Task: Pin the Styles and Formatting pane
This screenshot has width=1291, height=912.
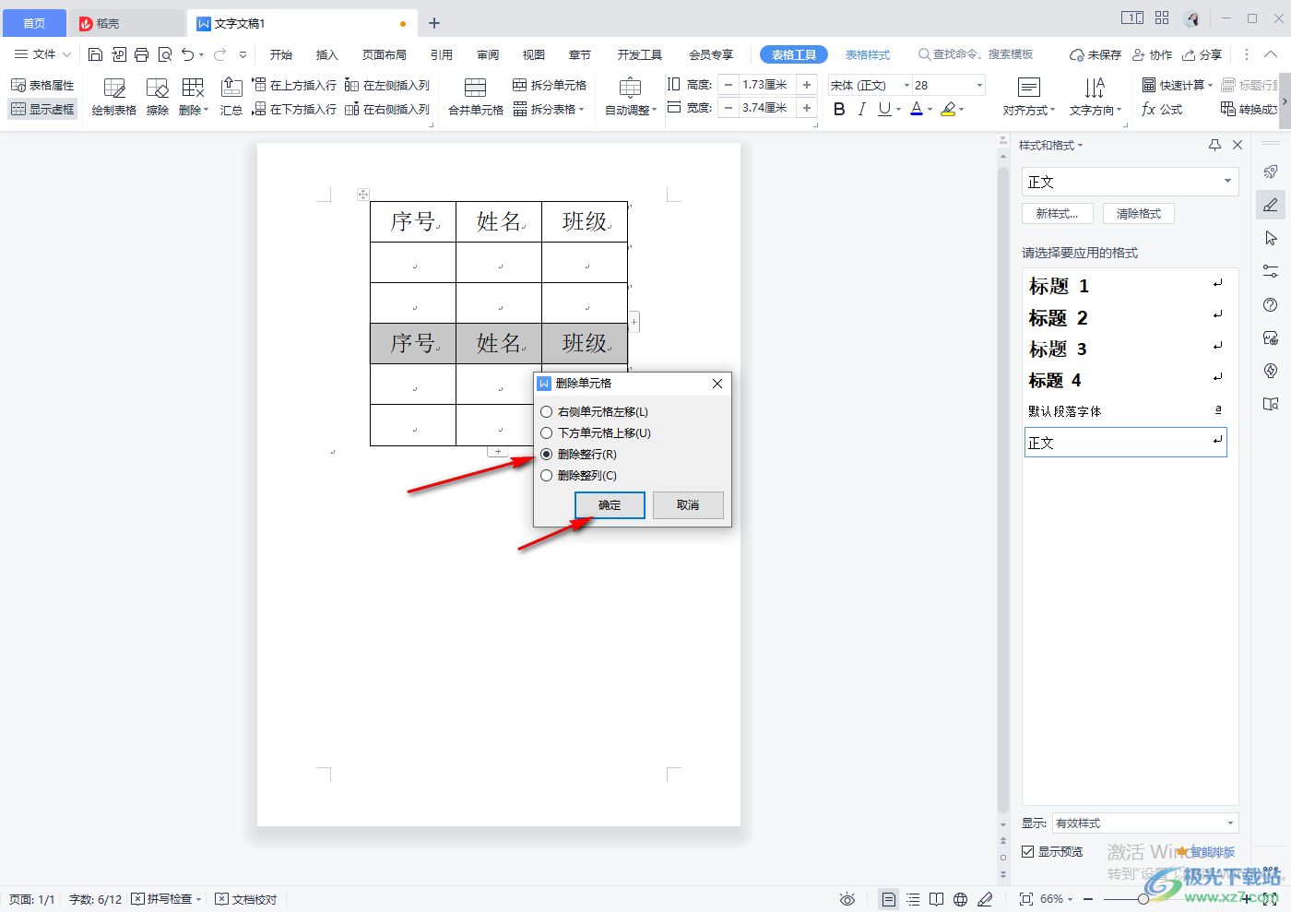Action: point(1214,145)
